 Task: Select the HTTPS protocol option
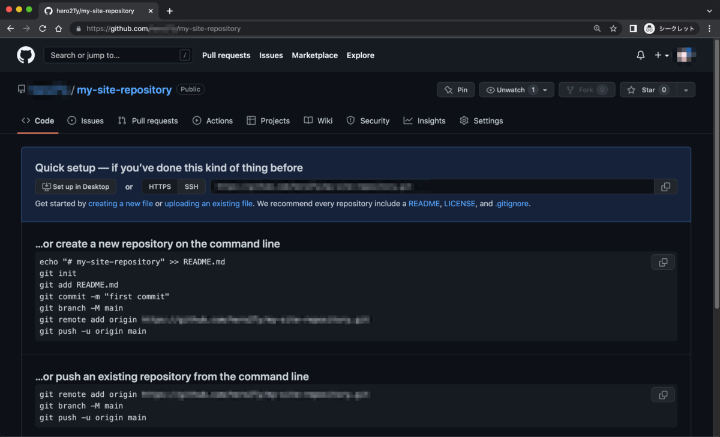(159, 186)
